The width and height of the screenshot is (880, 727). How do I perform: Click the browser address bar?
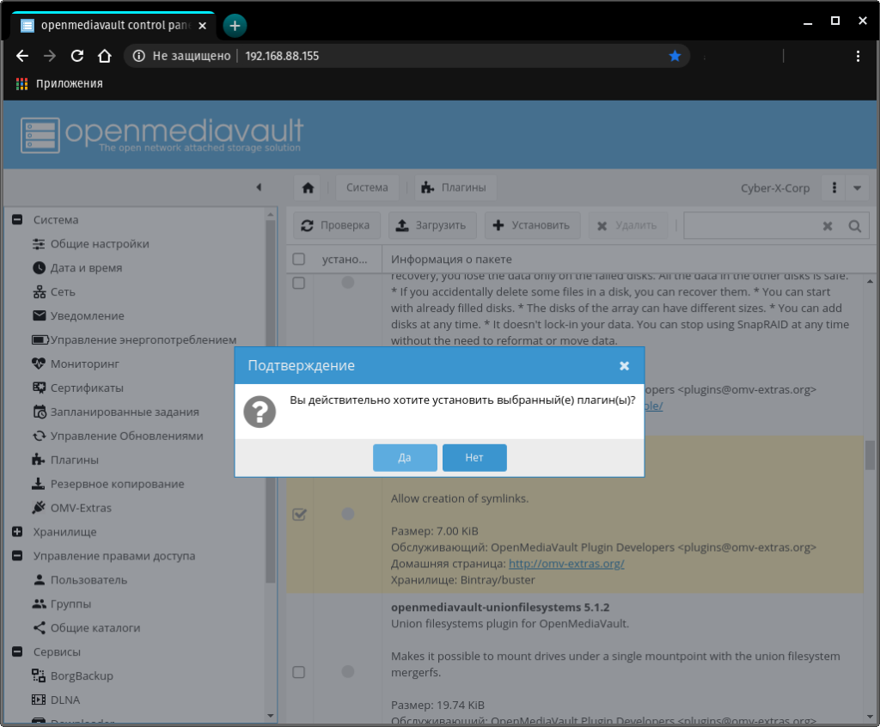[447, 56]
